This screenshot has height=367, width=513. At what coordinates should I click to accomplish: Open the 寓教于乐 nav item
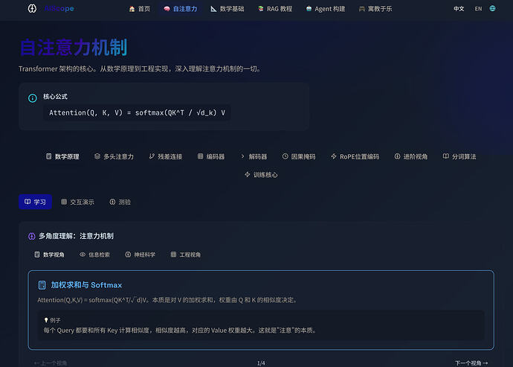(x=375, y=9)
